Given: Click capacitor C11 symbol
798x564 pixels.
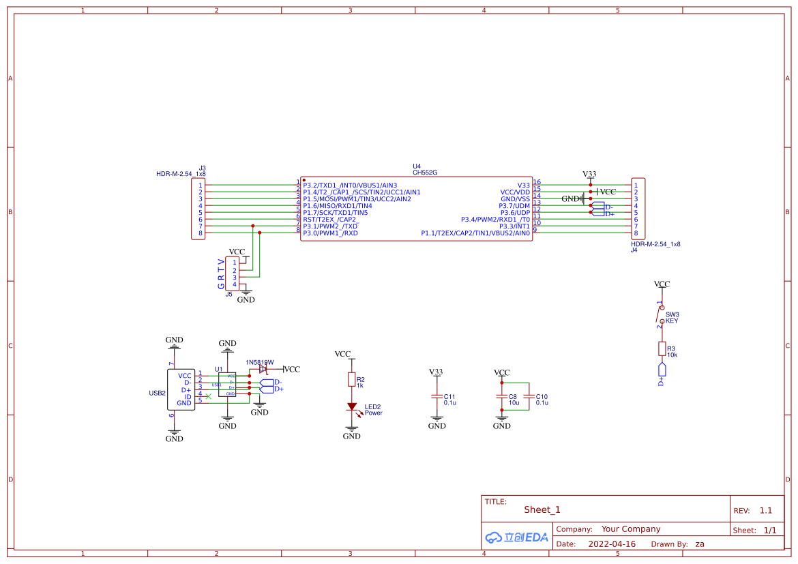Looking at the screenshot, I should [437, 396].
